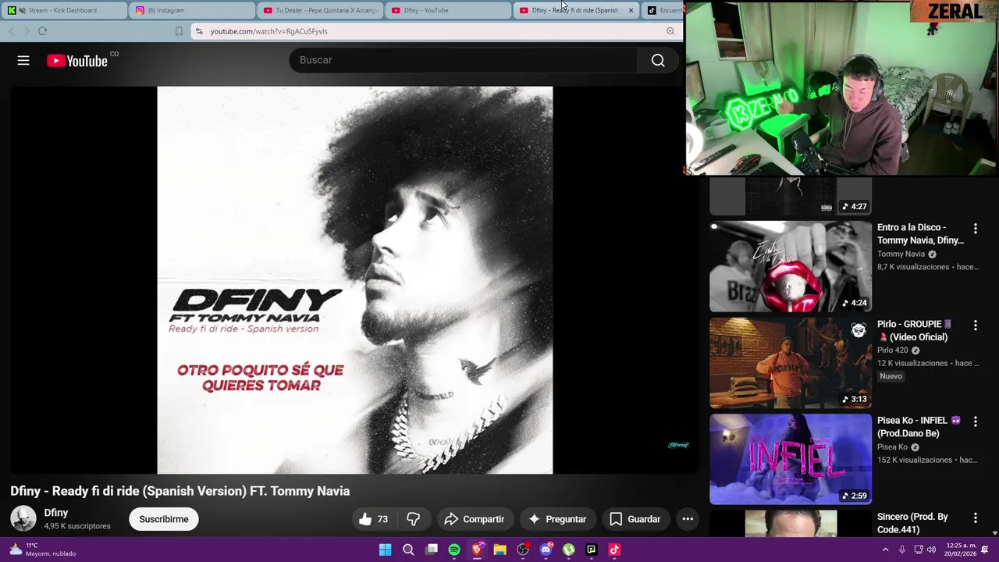Show hidden system tray icons chevron
This screenshot has height=562, width=999.
(x=885, y=550)
